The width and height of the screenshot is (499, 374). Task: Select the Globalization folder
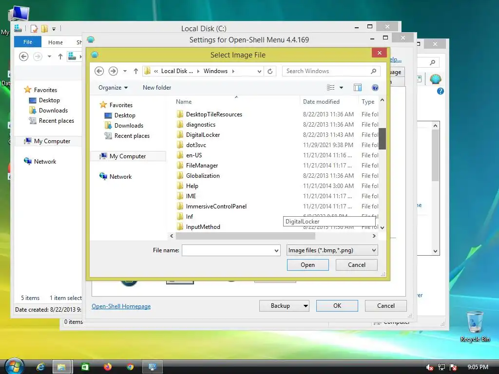coord(203,175)
